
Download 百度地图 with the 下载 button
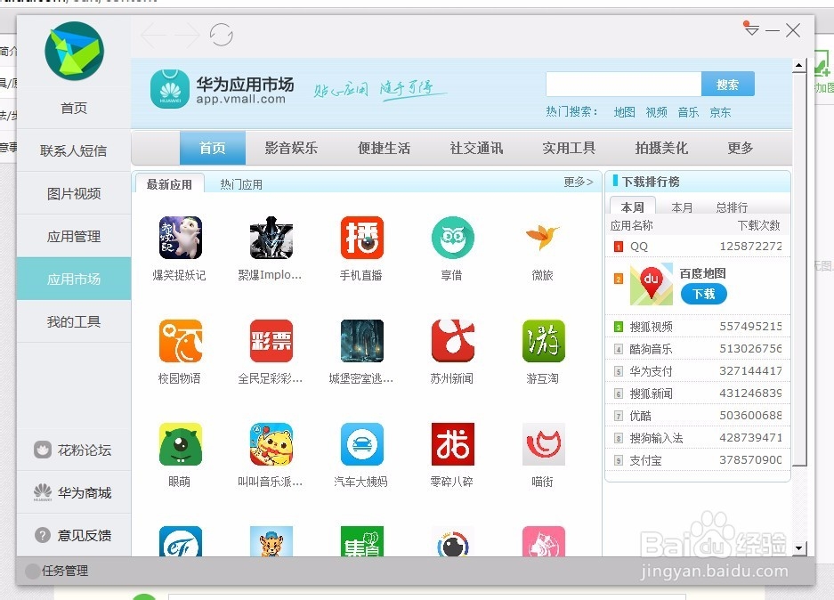coord(704,294)
